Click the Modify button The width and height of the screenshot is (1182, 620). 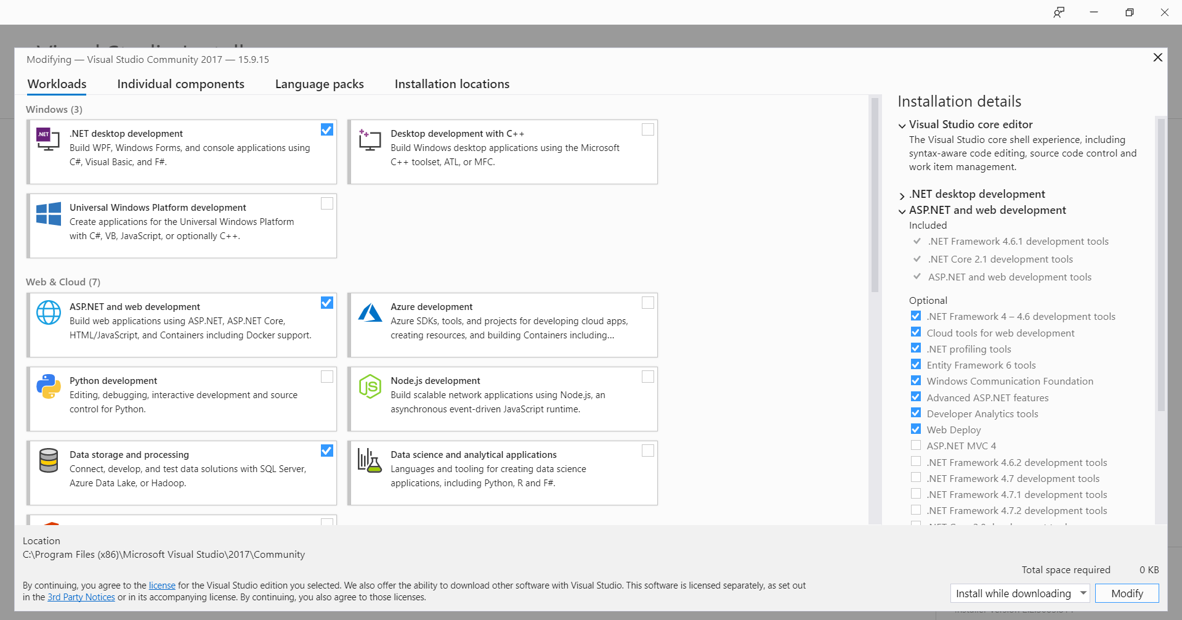pyautogui.click(x=1127, y=593)
